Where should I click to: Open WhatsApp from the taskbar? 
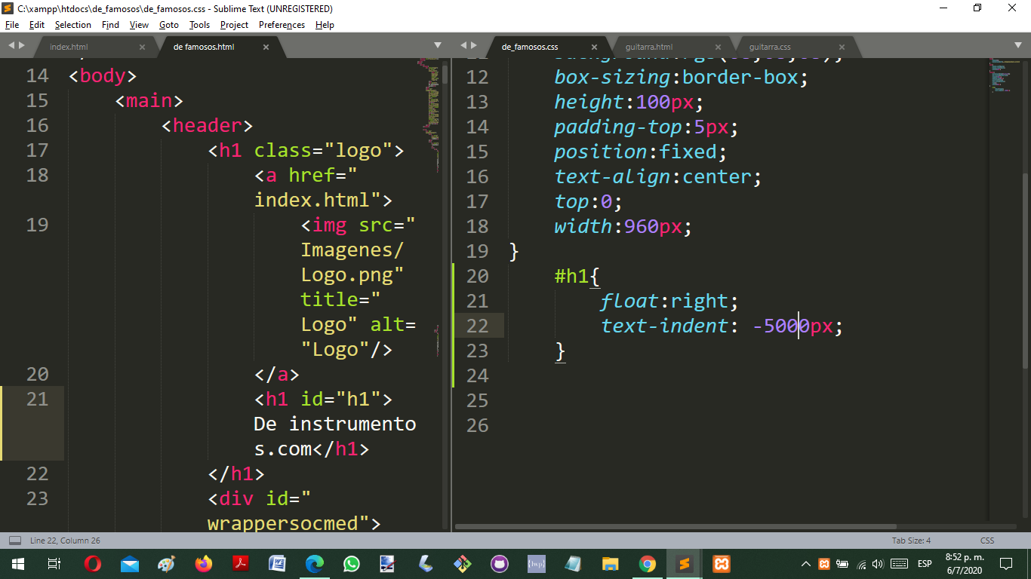[352, 563]
